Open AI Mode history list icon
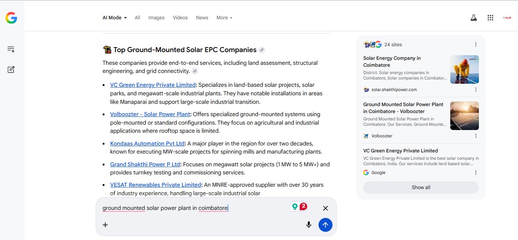 tap(11, 49)
